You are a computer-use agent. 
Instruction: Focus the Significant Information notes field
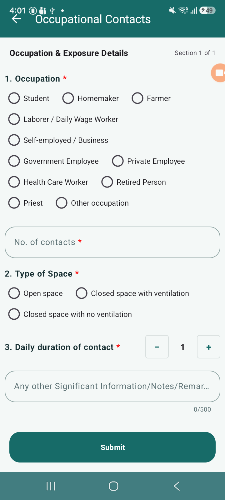click(x=112, y=386)
